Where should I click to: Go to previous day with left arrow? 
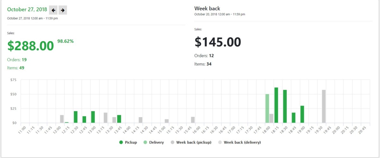coord(53,10)
